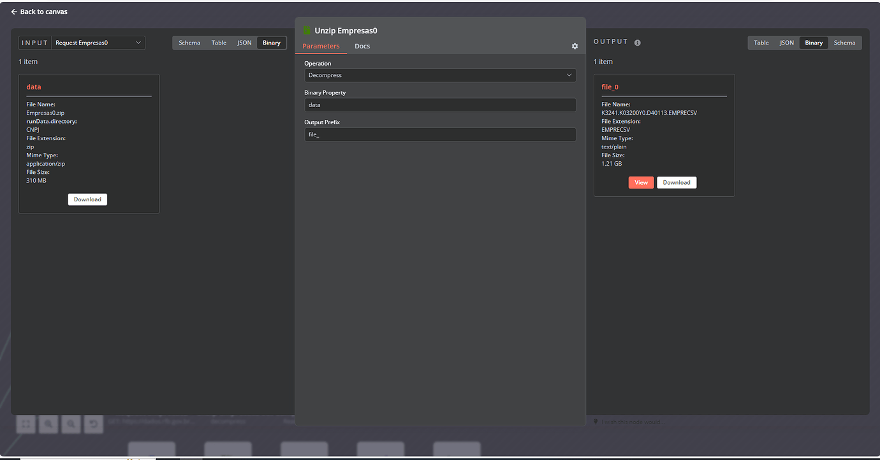Select the Parameters tab
880x460 pixels.
coord(321,47)
